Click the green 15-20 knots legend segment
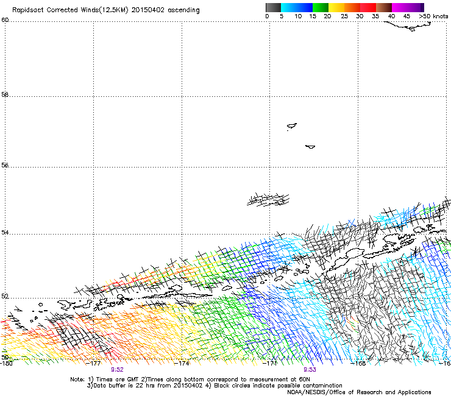Image resolution: width=451 pixels, height=396 pixels. 321,7
